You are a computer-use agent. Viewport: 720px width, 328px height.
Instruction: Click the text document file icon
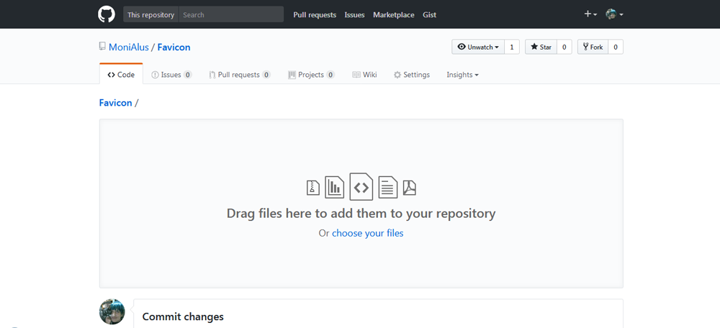tap(387, 187)
